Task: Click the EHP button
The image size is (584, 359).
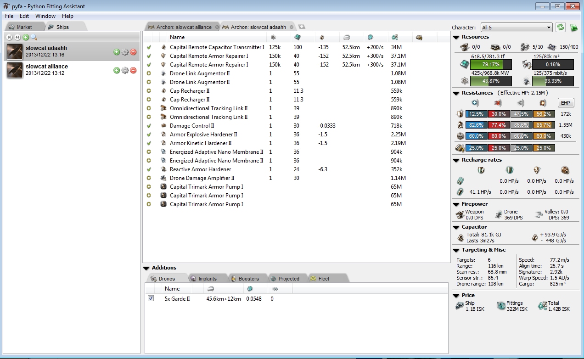Action: (x=566, y=103)
